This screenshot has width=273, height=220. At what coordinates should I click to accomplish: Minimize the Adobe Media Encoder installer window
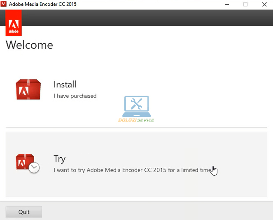click(227, 5)
